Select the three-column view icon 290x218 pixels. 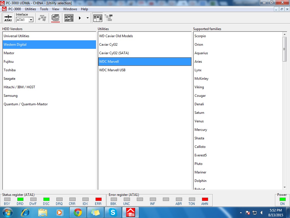98,18
